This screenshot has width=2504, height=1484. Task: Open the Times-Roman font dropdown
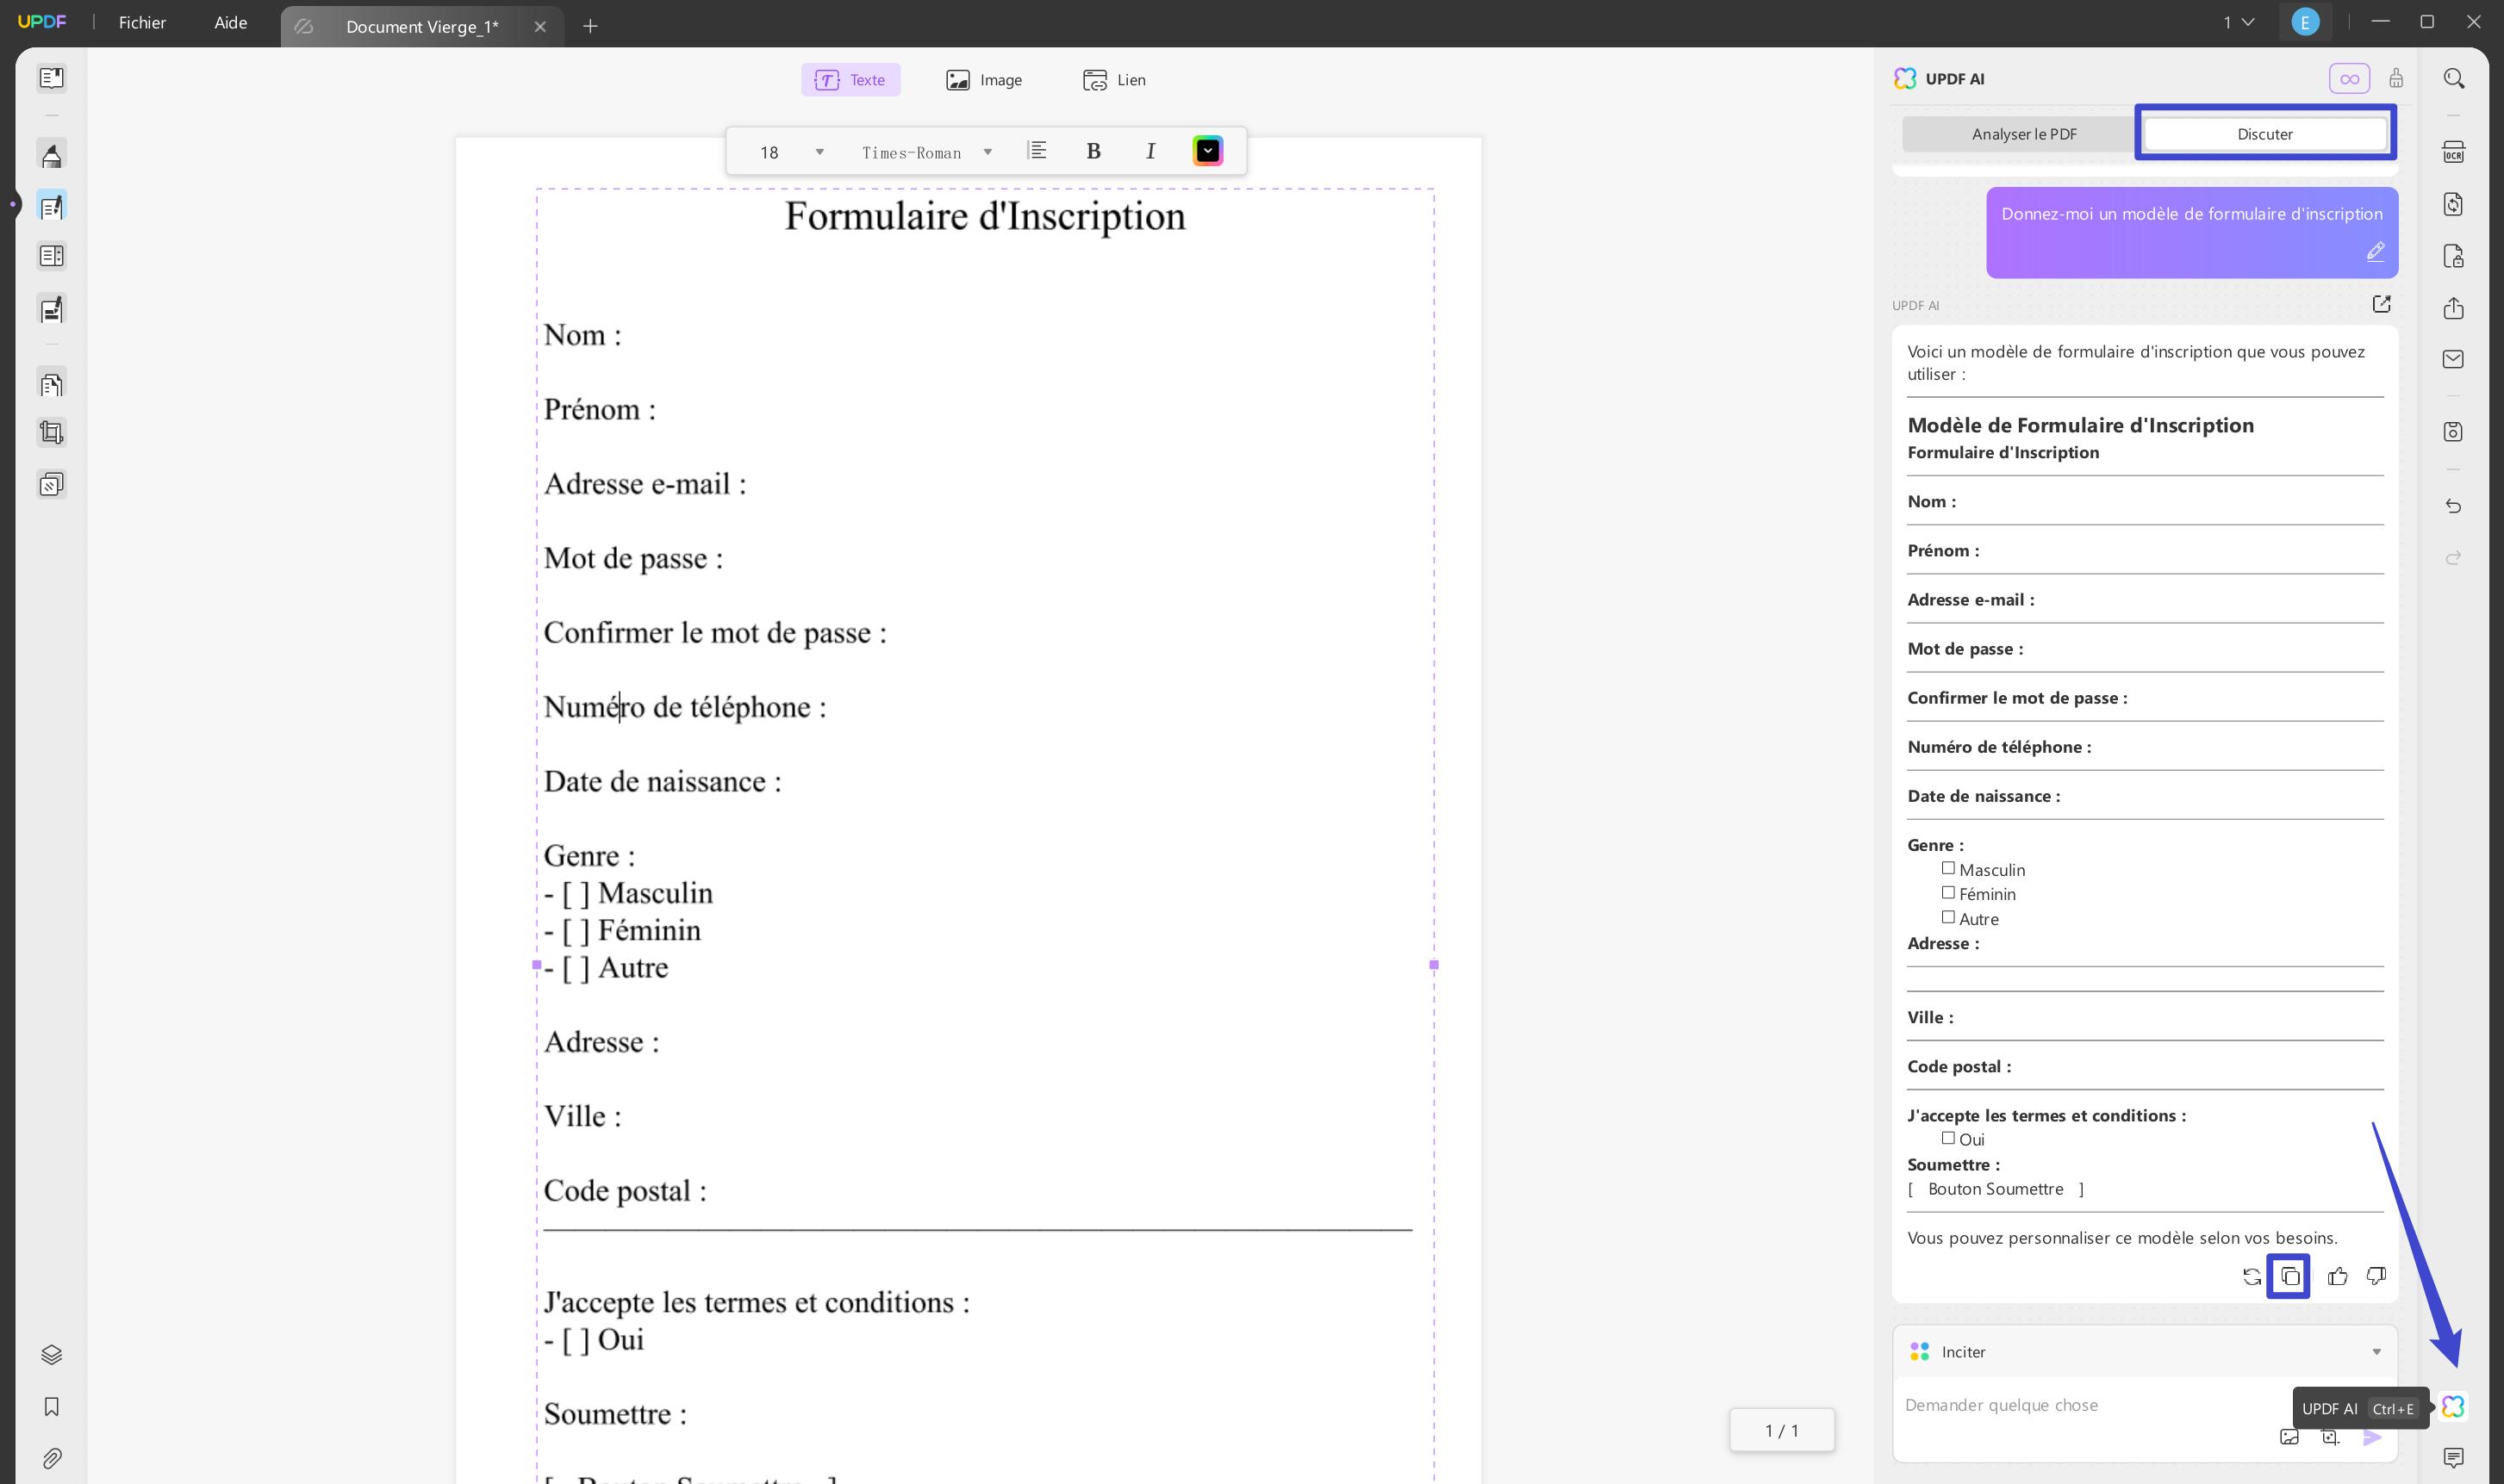coord(987,152)
